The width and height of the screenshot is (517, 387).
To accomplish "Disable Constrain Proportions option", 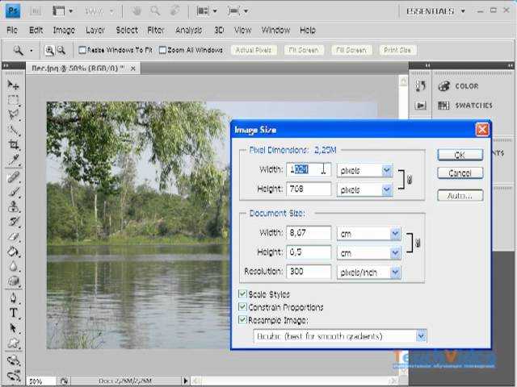I will [x=243, y=307].
